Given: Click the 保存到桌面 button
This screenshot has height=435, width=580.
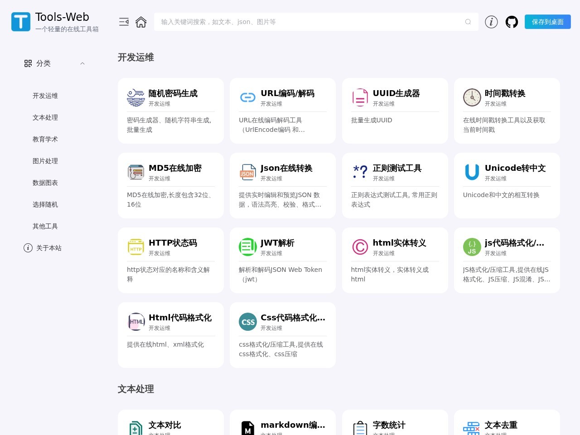Looking at the screenshot, I should pyautogui.click(x=547, y=22).
